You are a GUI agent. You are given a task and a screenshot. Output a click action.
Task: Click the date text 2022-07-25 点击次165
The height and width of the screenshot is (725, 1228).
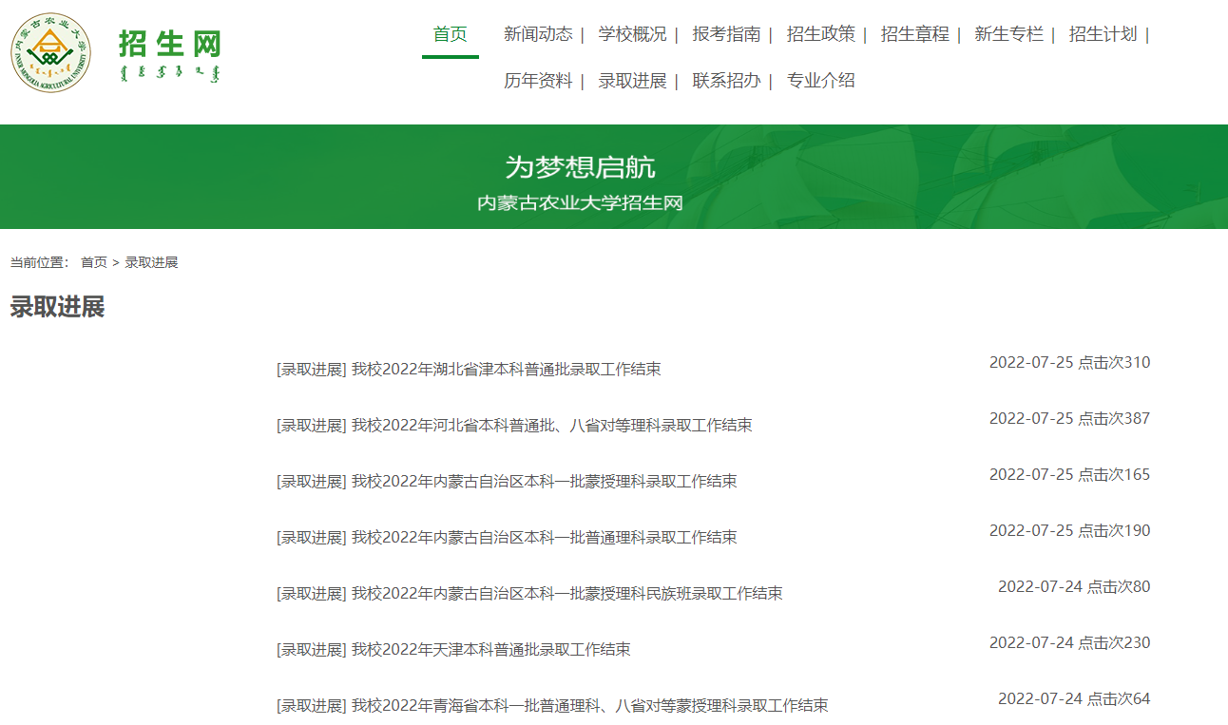point(1069,474)
